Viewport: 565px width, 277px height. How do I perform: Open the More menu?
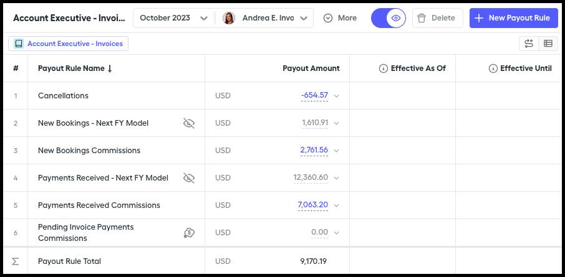[340, 18]
